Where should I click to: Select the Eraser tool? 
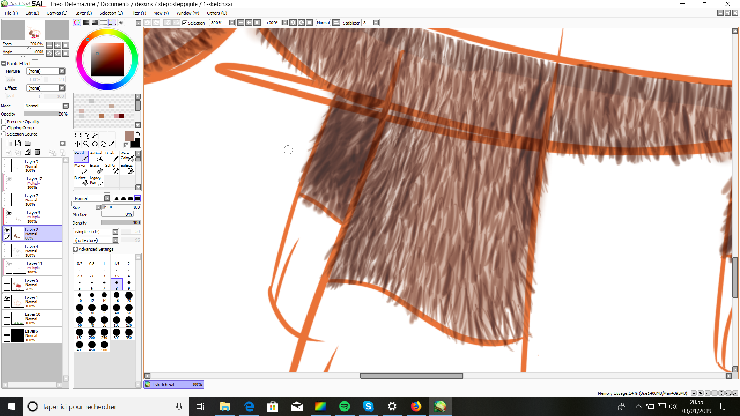pos(96,169)
